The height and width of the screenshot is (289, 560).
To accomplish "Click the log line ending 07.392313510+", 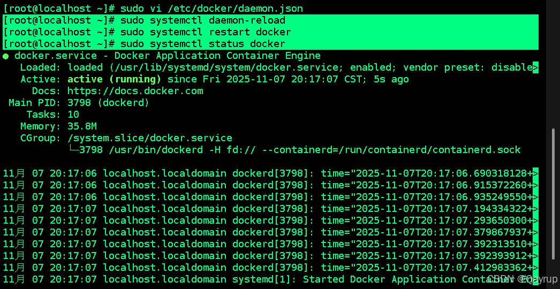I will pyautogui.click(x=270, y=245).
